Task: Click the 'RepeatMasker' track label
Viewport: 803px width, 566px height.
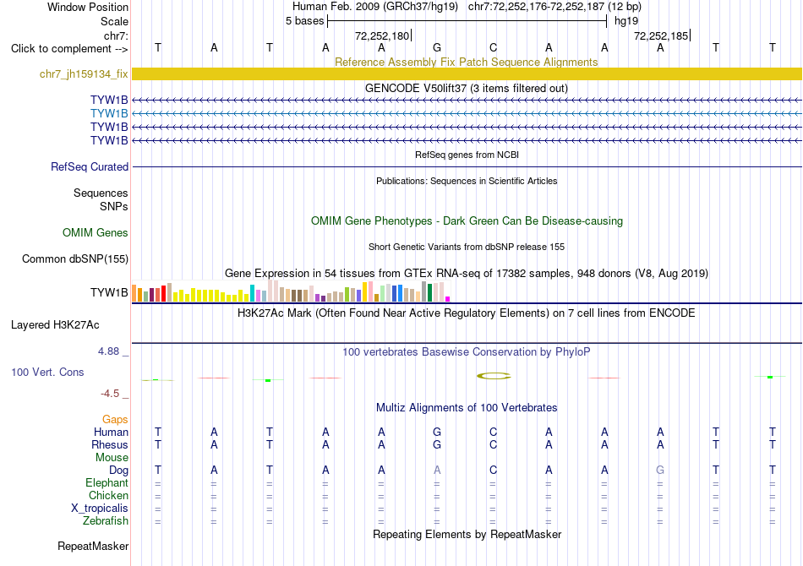Action: click(93, 546)
